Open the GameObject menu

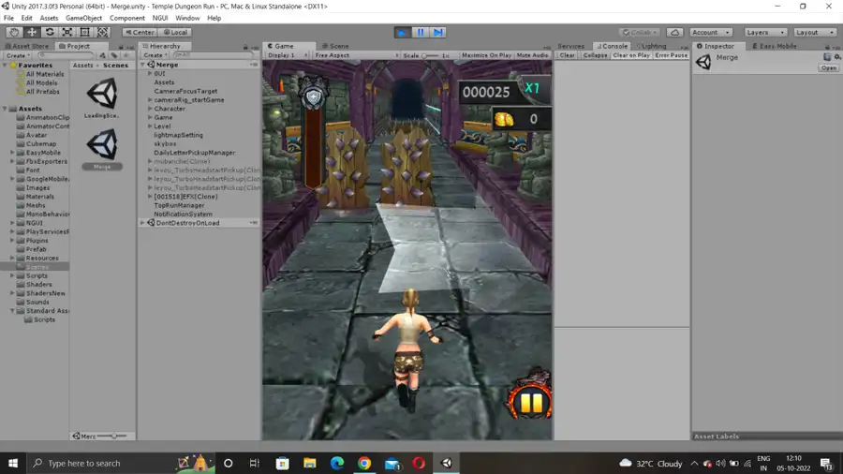pyautogui.click(x=84, y=18)
